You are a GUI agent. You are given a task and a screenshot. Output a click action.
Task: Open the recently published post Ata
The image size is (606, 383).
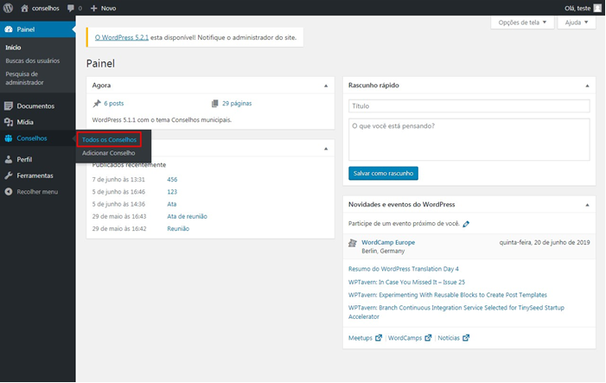coord(171,204)
